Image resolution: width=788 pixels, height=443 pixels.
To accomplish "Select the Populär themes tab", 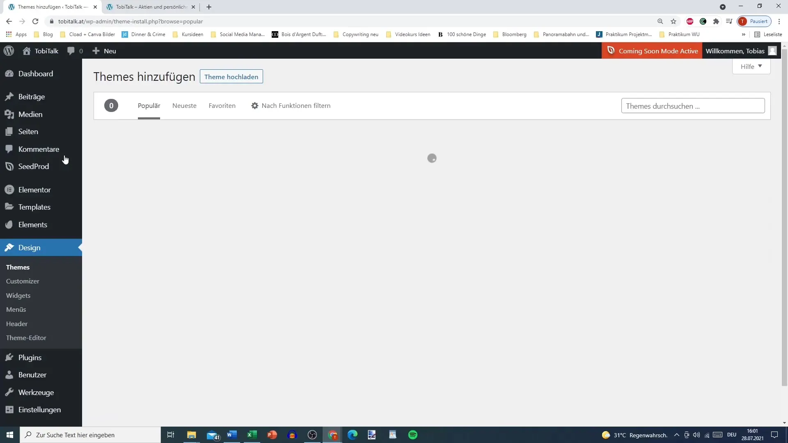I will point(149,105).
